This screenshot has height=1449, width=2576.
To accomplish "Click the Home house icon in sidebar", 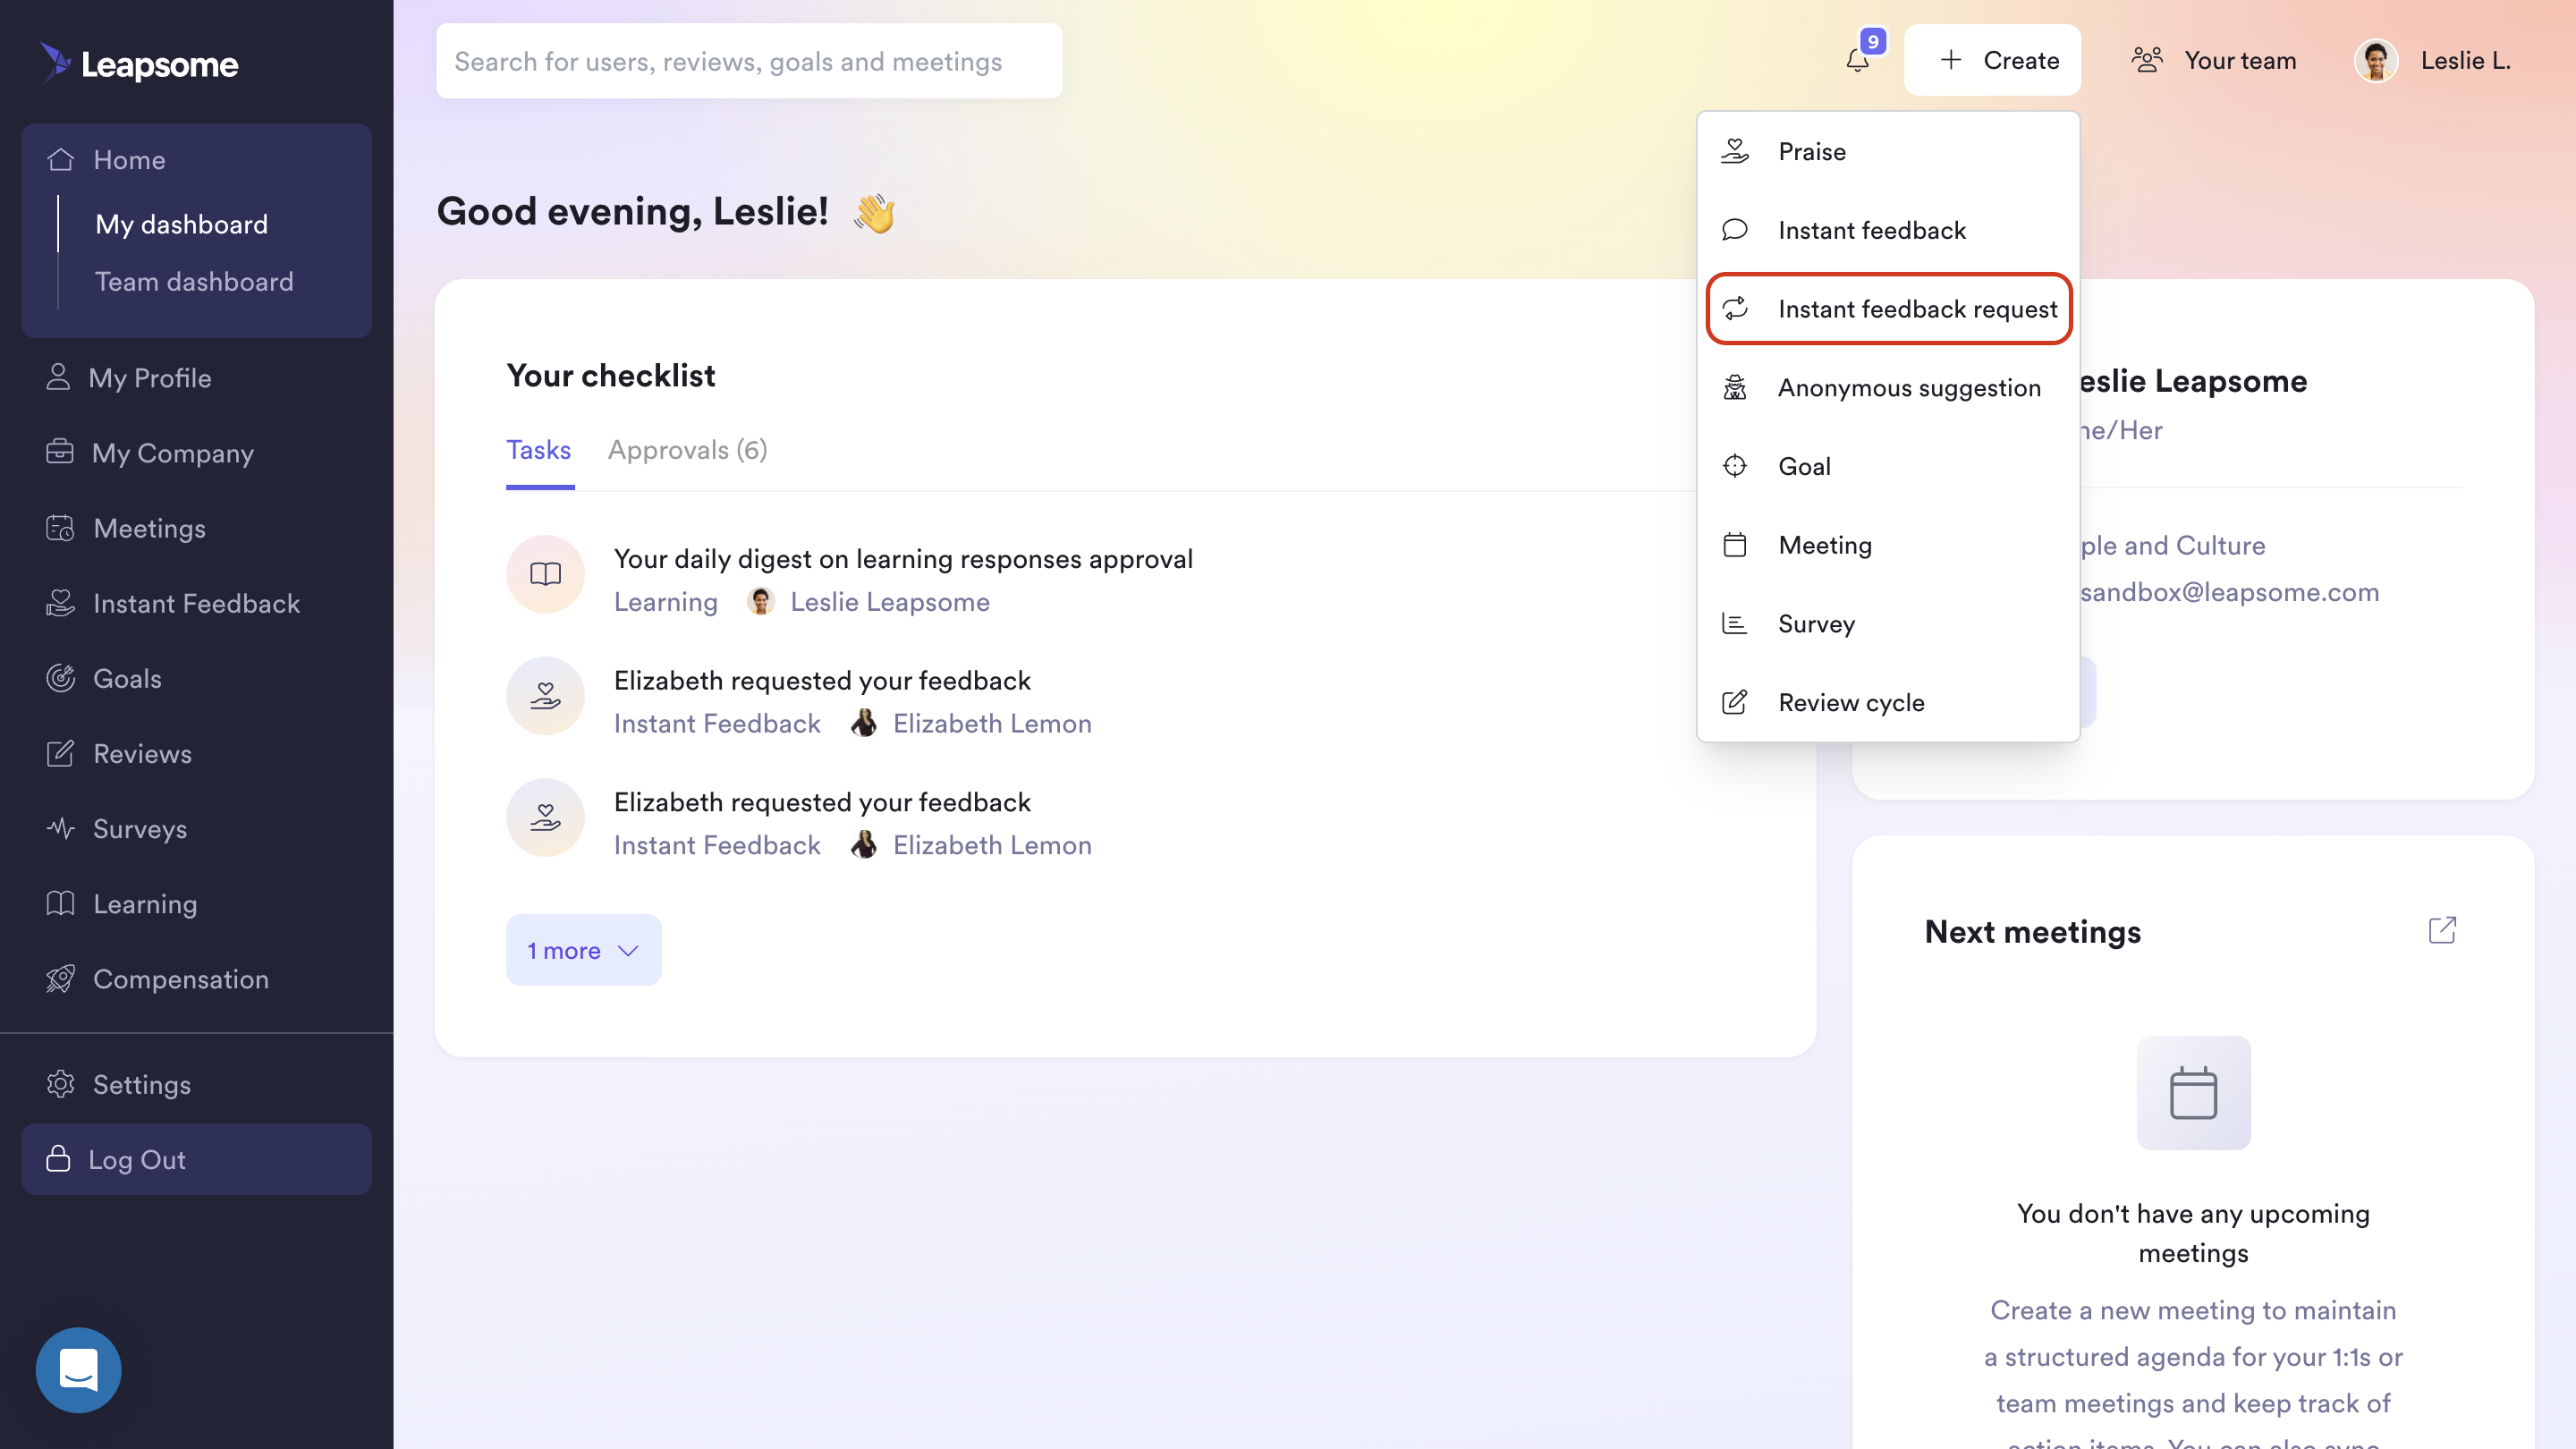I will click(60, 160).
